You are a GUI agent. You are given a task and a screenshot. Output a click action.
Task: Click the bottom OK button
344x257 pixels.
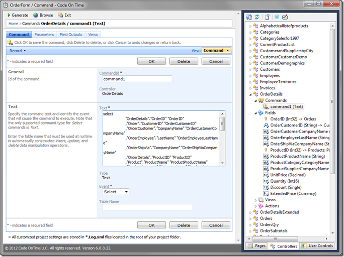[x=151, y=225]
